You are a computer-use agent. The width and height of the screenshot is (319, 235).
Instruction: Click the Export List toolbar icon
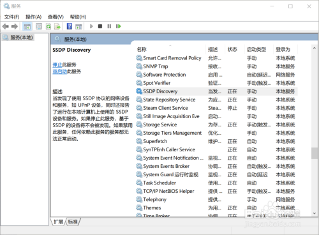pos(57,26)
